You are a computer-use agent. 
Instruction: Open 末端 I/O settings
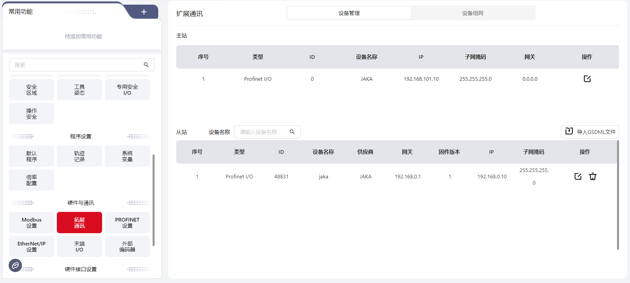pyautogui.click(x=79, y=246)
